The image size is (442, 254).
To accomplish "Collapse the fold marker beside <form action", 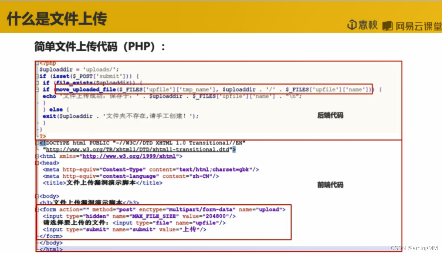I will (x=37, y=209).
